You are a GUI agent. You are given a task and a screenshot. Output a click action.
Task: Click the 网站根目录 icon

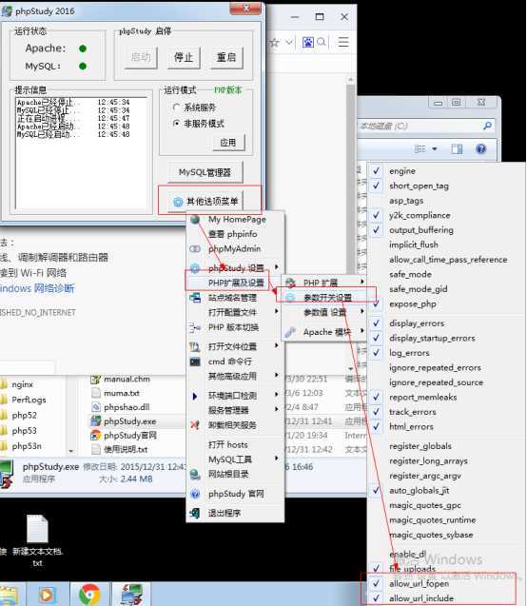195,474
